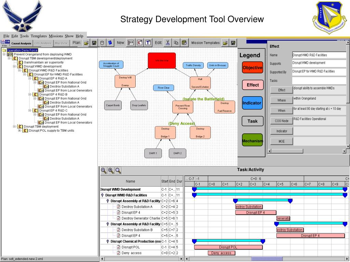Screen dimensions: 350x262
Task: Open the Show menu
Action: pyautogui.click(x=69, y=36)
